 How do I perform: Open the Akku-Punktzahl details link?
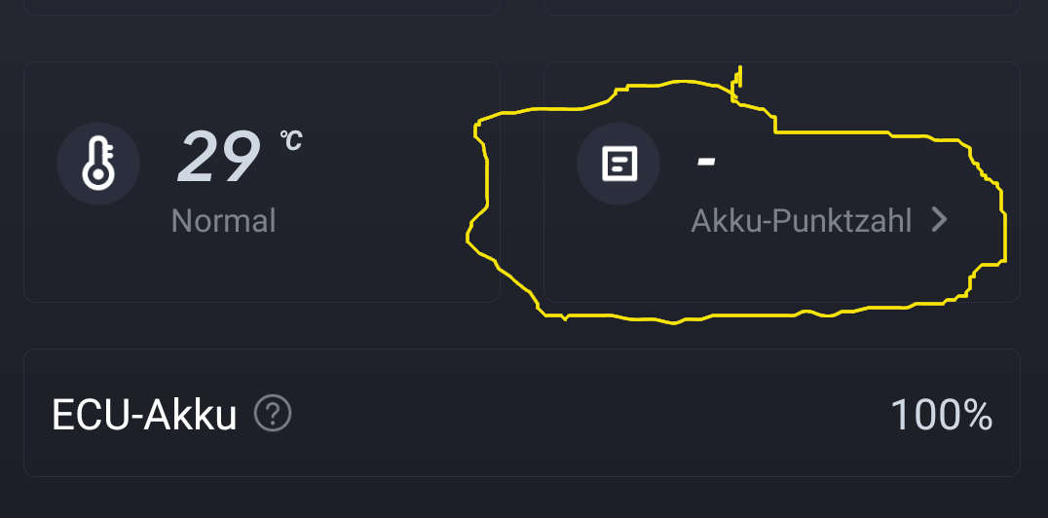[801, 221]
